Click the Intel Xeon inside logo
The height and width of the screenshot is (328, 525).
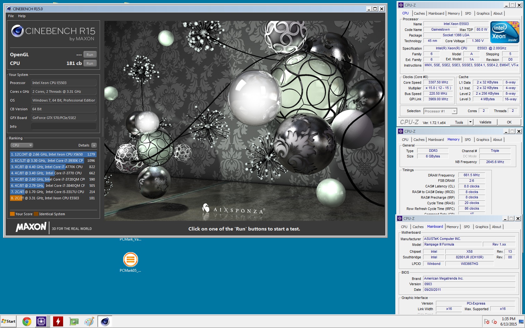(x=505, y=32)
